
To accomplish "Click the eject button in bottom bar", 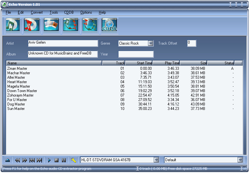I will 8,160.
